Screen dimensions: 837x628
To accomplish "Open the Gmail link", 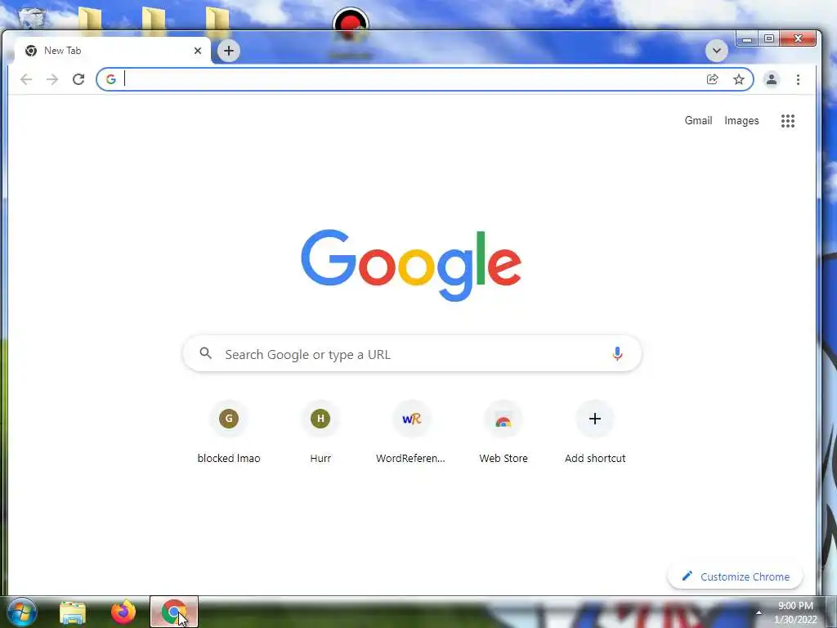I will point(698,121).
